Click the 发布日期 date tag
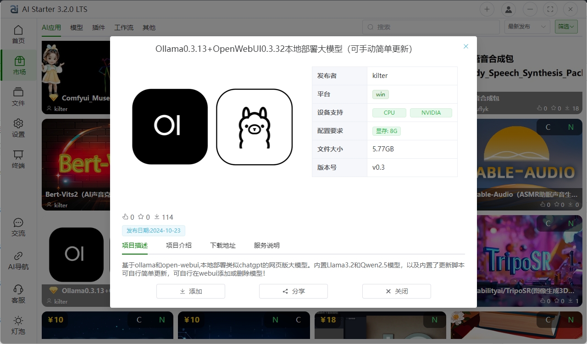Viewport: 587px width, 344px height. [x=154, y=231]
